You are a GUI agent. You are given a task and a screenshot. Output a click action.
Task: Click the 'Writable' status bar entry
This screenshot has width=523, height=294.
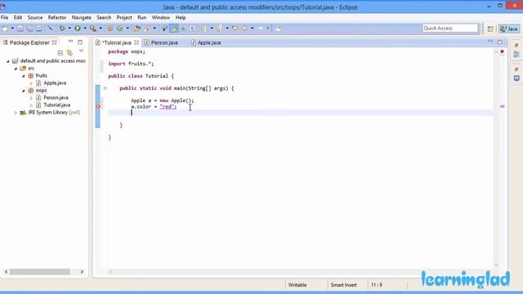click(x=297, y=285)
